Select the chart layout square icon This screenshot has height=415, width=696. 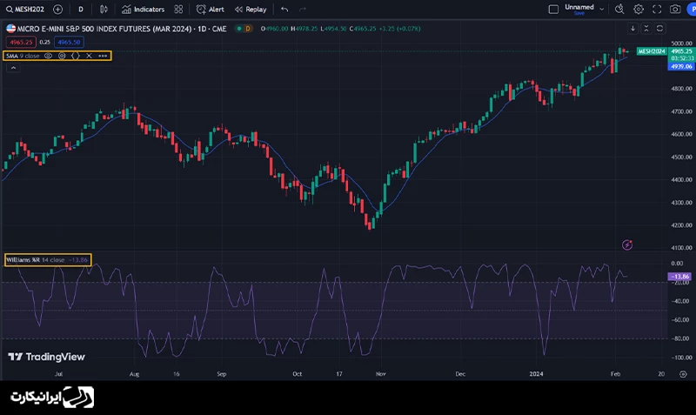coord(553,9)
